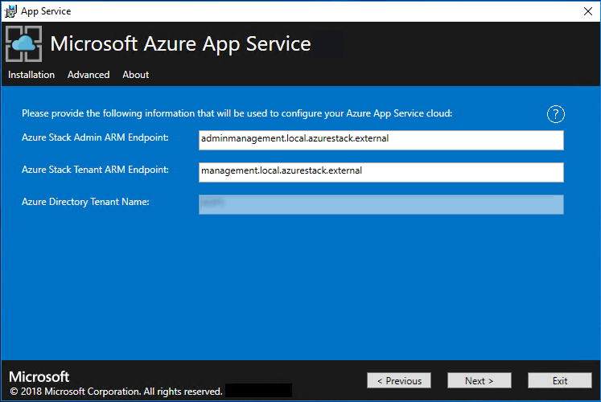This screenshot has height=402, width=601.
Task: Click the Azure App Service cloud logo
Action: (24, 43)
